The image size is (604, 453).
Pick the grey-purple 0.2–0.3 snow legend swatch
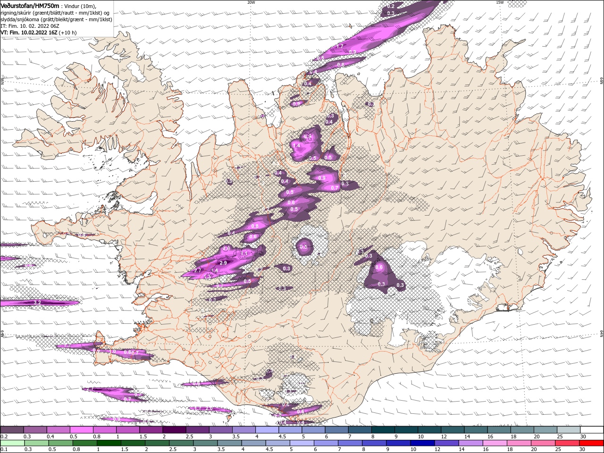click(12, 430)
